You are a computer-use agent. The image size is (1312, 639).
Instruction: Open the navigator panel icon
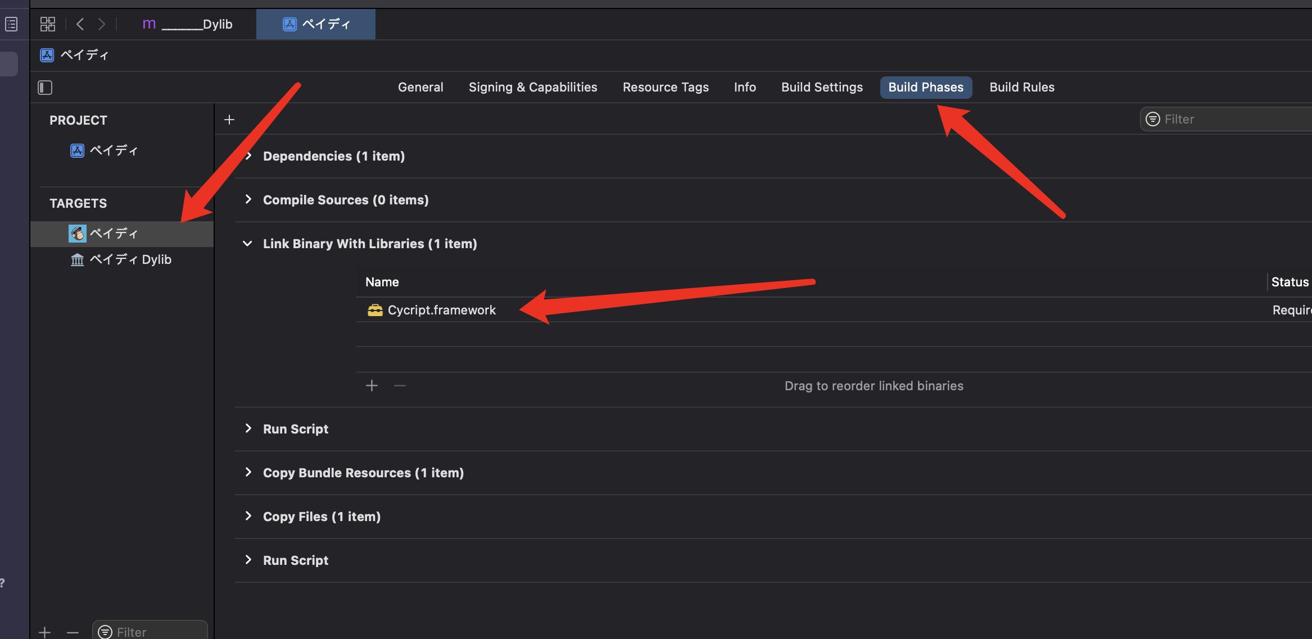[11, 24]
